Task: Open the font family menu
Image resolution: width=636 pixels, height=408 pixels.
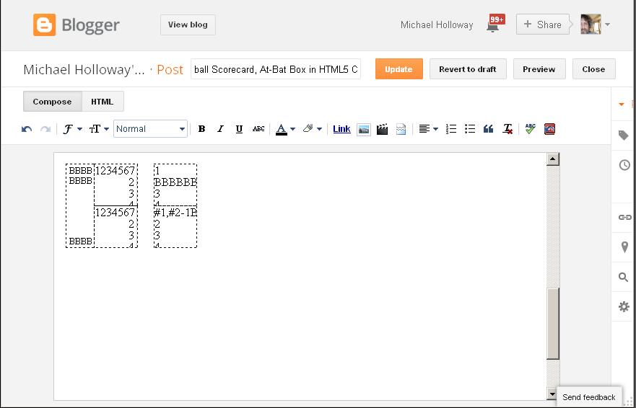Action: click(73, 129)
